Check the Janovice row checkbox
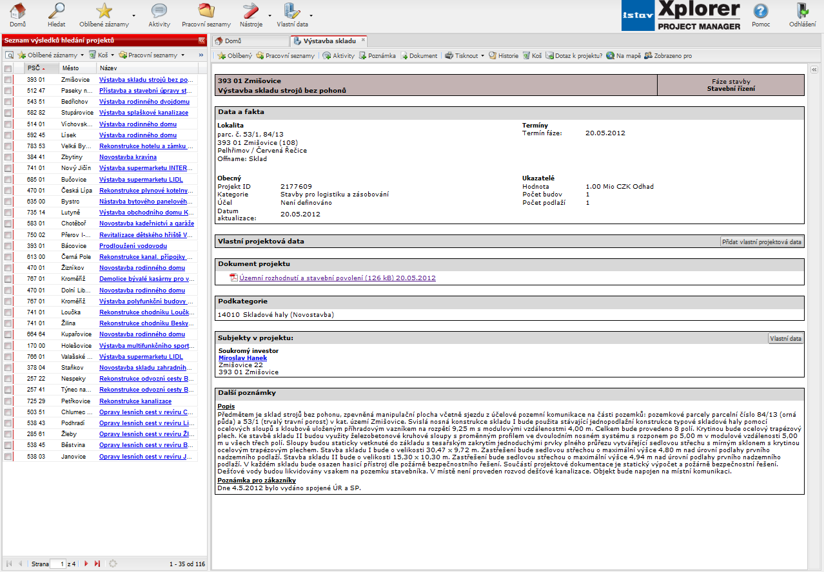The image size is (824, 572). click(x=8, y=457)
